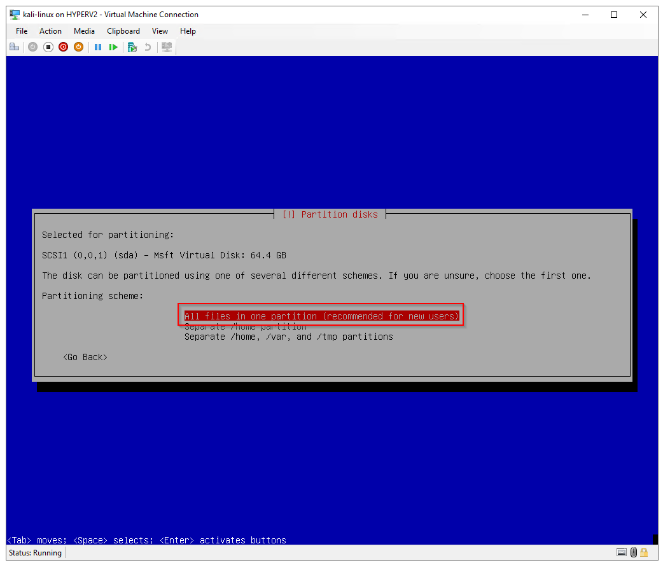The image size is (663, 565).
Task: Click the green Reset play icon
Action: tap(113, 47)
